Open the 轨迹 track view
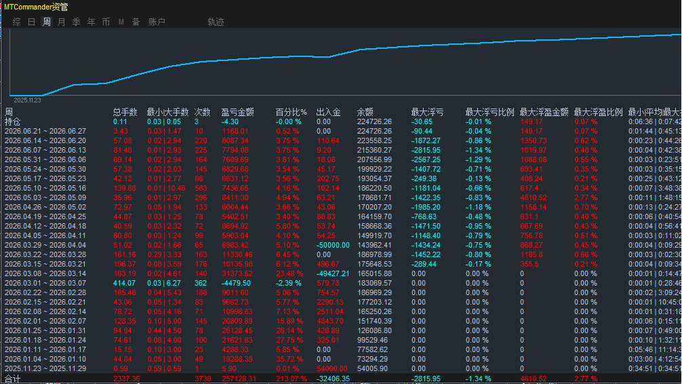The width and height of the screenshot is (682, 384). pyautogui.click(x=216, y=22)
